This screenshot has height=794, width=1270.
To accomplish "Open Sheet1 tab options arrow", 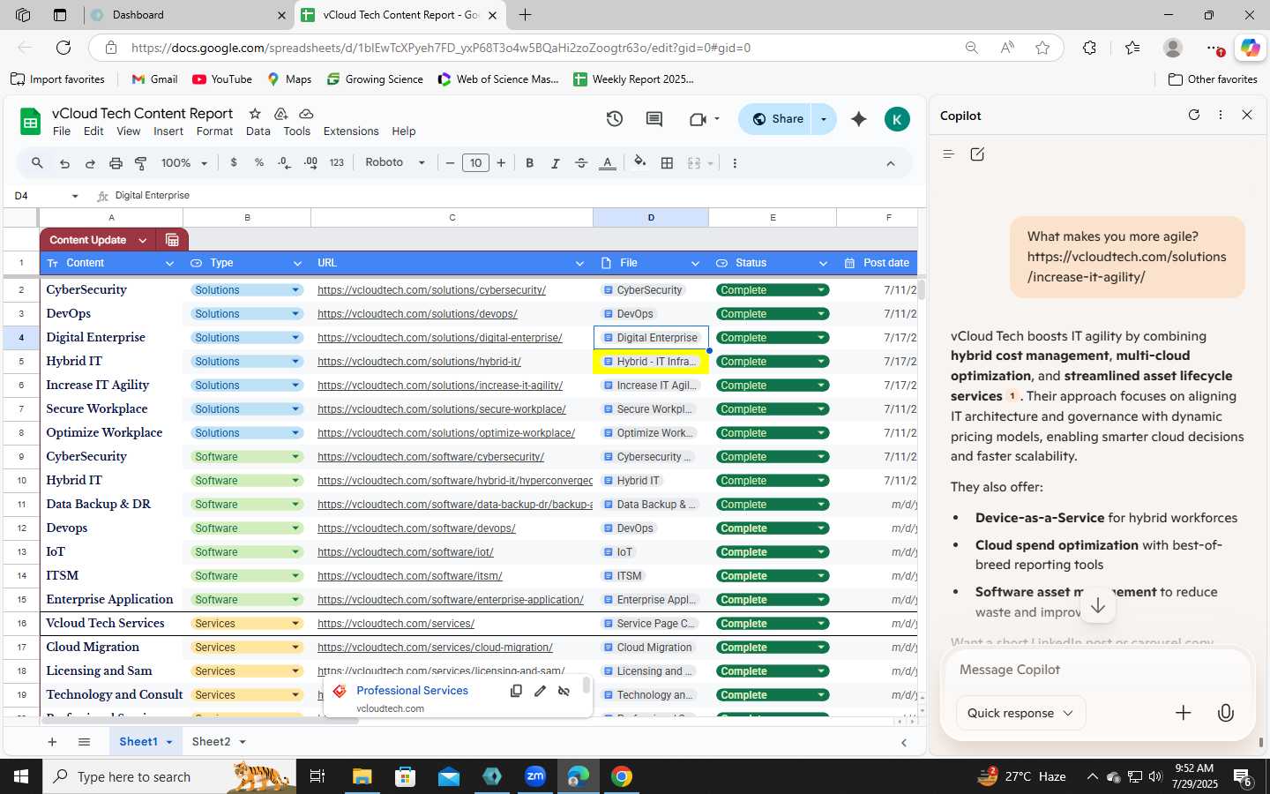I will coord(169,742).
